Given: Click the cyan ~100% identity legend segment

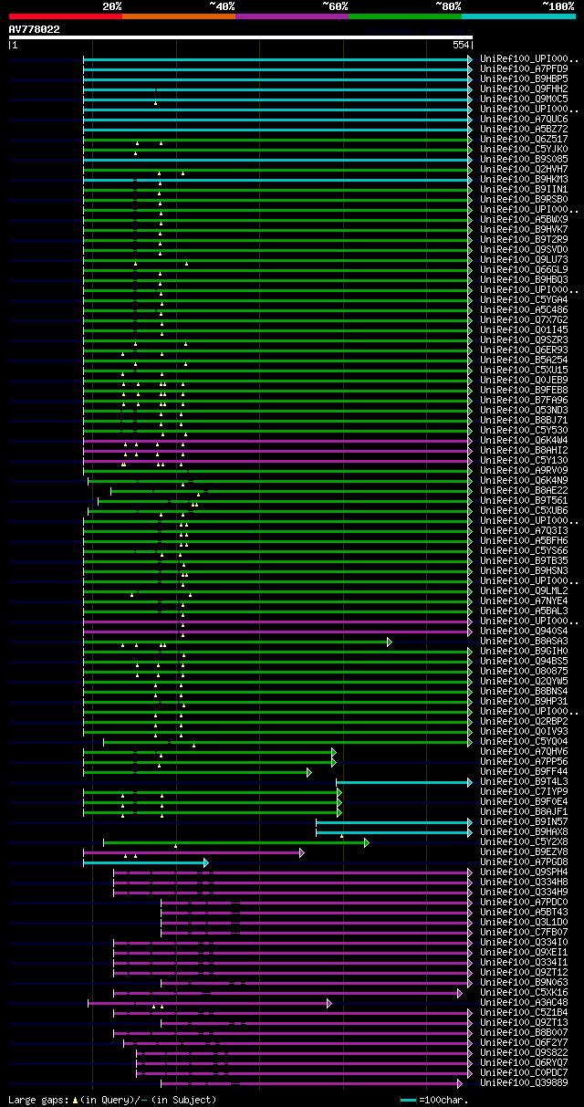Looking at the screenshot, I should click(518, 16).
